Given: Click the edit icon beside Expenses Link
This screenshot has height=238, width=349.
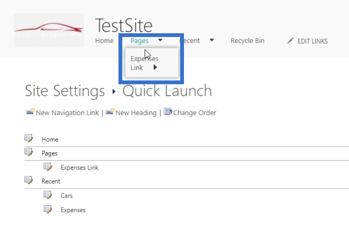Looking at the screenshot, I should 48,167.
